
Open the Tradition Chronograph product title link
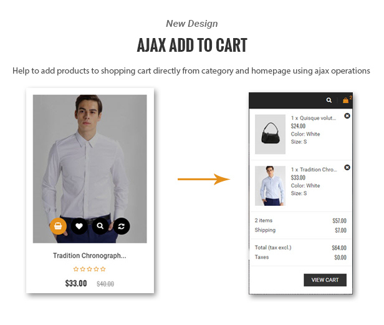90,256
